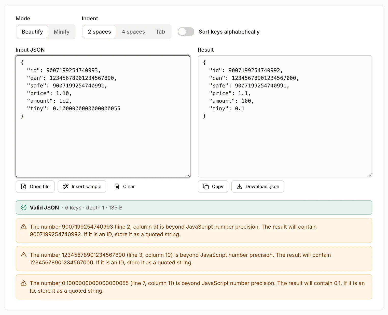Click the Input JSON heading

[30, 50]
